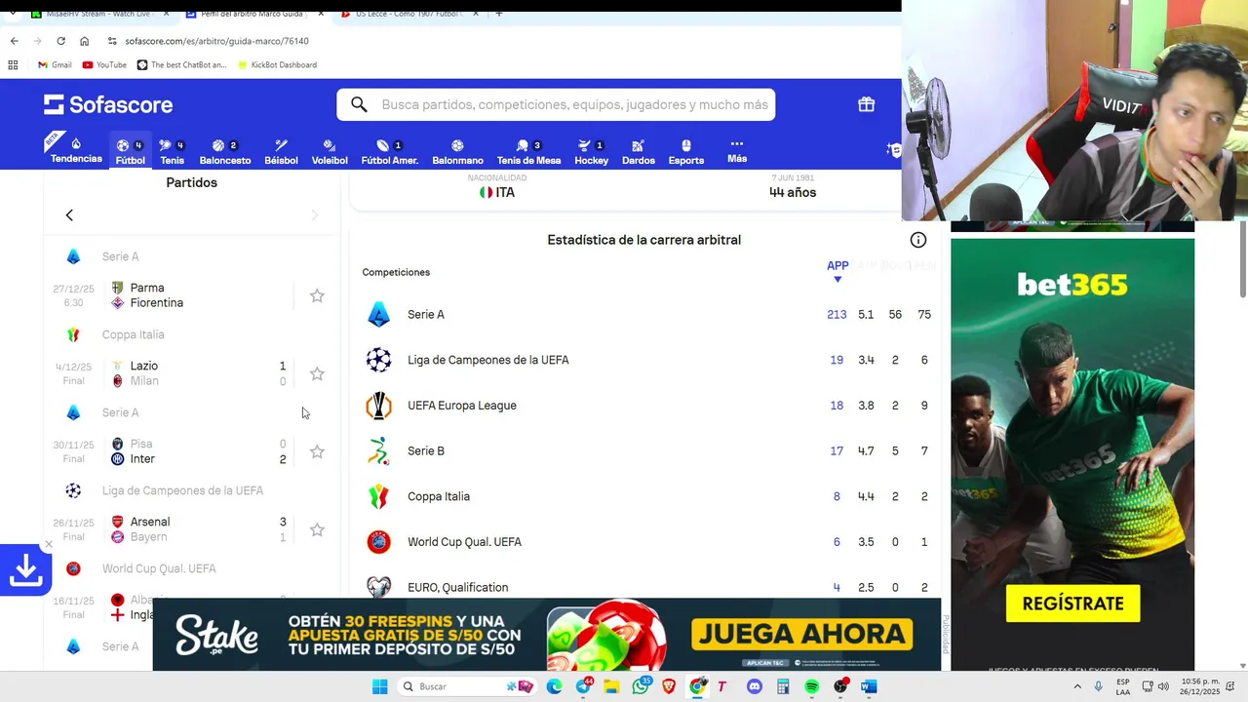Open the Tendencias sports section

pyautogui.click(x=76, y=150)
